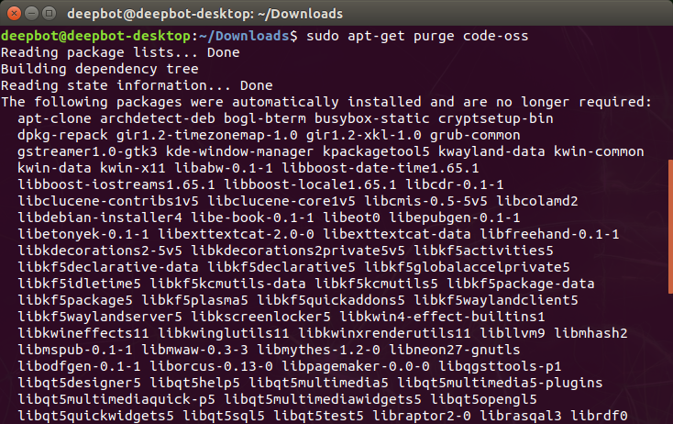Image resolution: width=673 pixels, height=424 pixels.
Task: Click the package name kde-window-manager
Action: tap(240, 151)
